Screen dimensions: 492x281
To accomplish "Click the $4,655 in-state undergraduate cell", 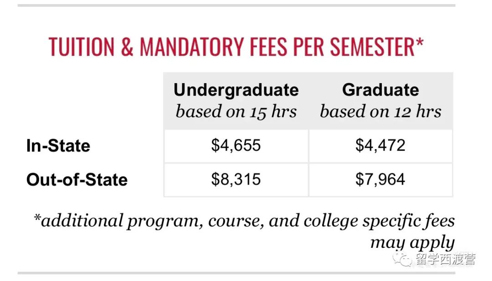I will (x=236, y=146).
